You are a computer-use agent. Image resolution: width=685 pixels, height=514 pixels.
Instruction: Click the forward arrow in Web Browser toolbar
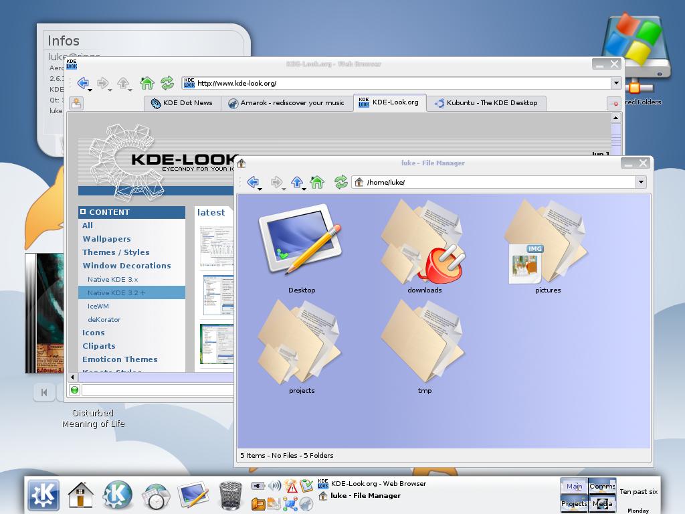[102, 82]
